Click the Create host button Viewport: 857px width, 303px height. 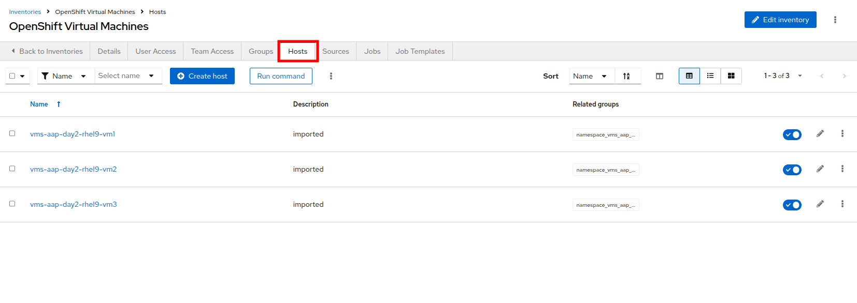[x=202, y=76]
